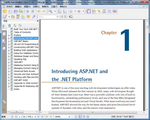Jump to last page in status bar
The width and height of the screenshot is (150, 120).
click(x=42, y=117)
